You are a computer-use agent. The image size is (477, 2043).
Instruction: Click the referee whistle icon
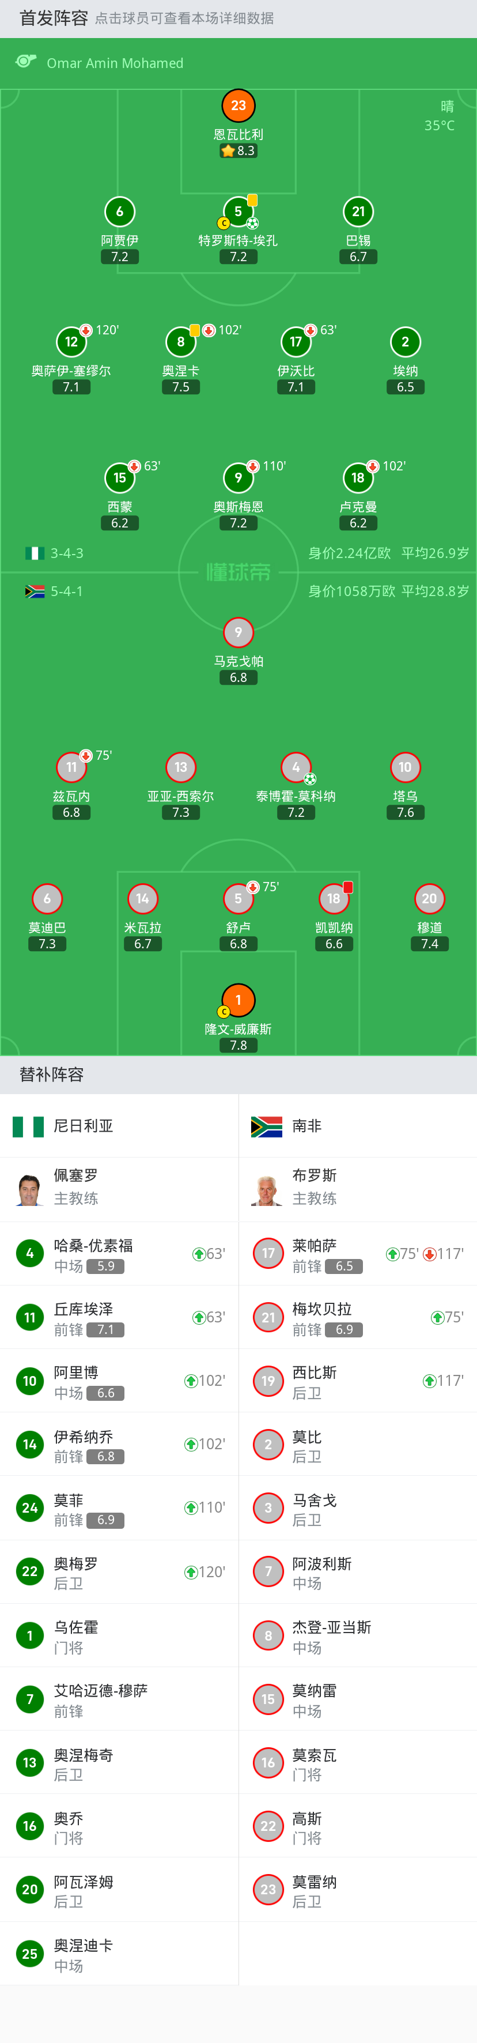click(x=26, y=62)
